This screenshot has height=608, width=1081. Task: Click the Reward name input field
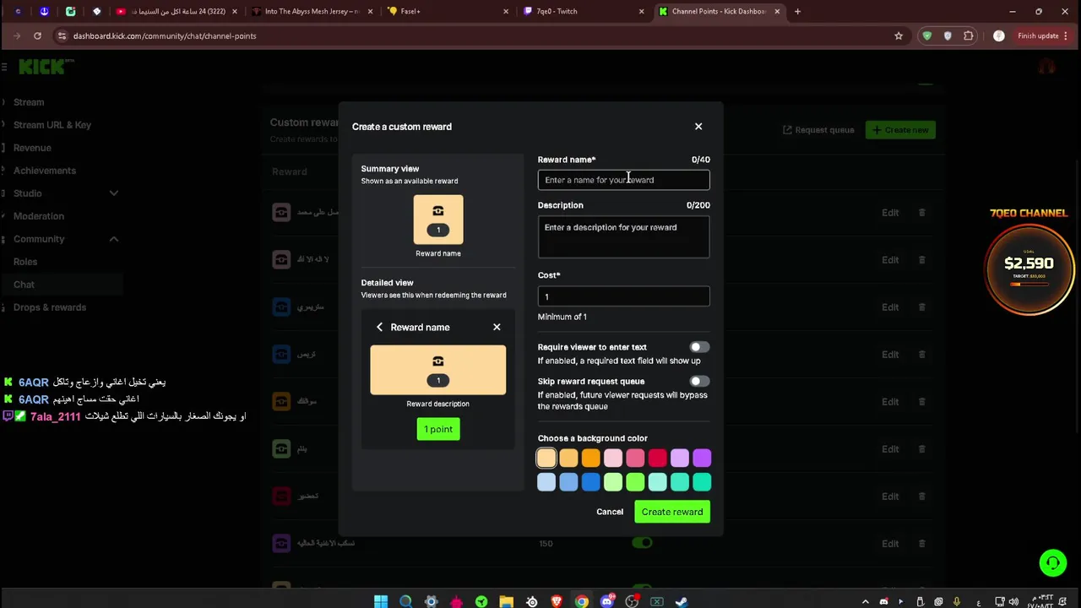(x=624, y=180)
